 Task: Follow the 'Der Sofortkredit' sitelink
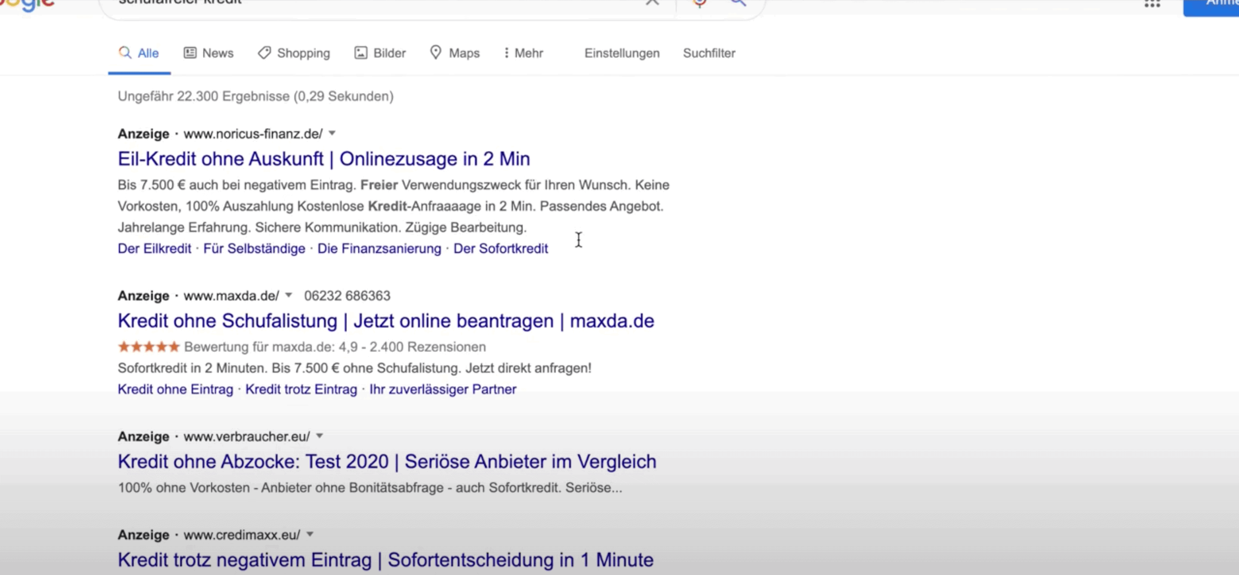coord(501,248)
